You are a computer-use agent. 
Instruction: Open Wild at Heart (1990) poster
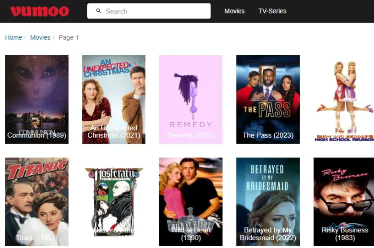coord(191,202)
